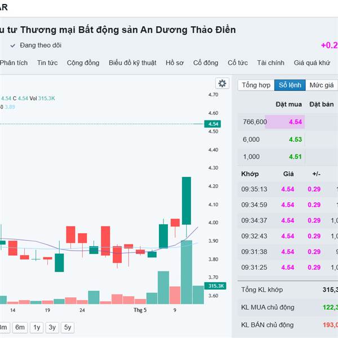The width and height of the screenshot is (338, 338).
Task: Open chart settings gear icon
Action: 223,83
